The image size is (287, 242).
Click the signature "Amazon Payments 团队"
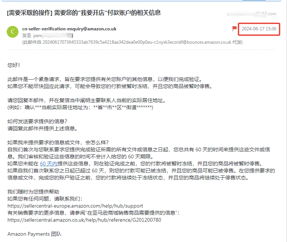pos(34,234)
